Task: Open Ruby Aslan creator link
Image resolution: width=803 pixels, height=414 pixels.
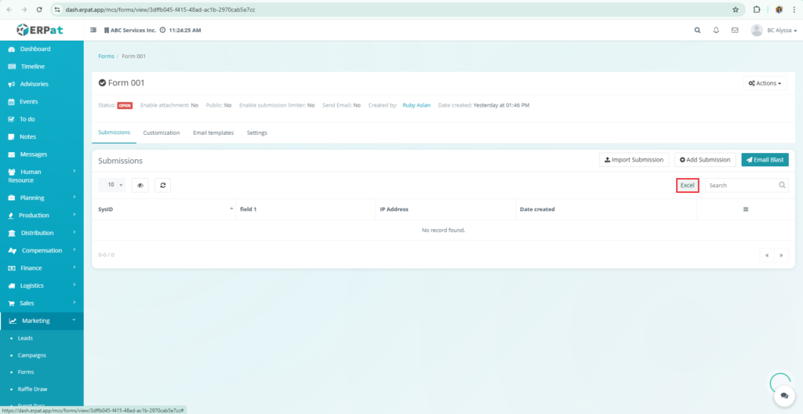Action: click(x=417, y=105)
